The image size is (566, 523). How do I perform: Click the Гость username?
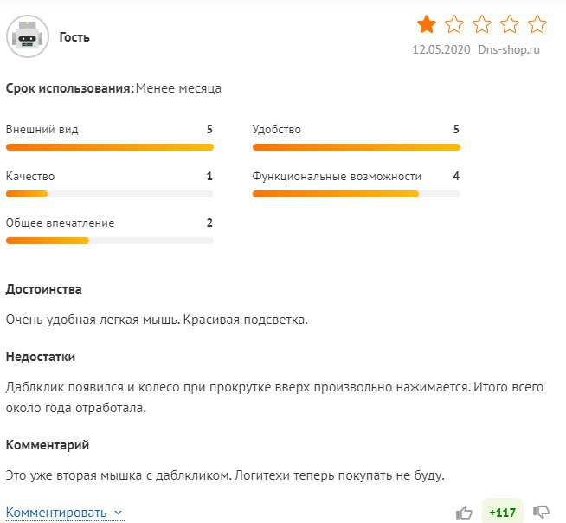74,37
